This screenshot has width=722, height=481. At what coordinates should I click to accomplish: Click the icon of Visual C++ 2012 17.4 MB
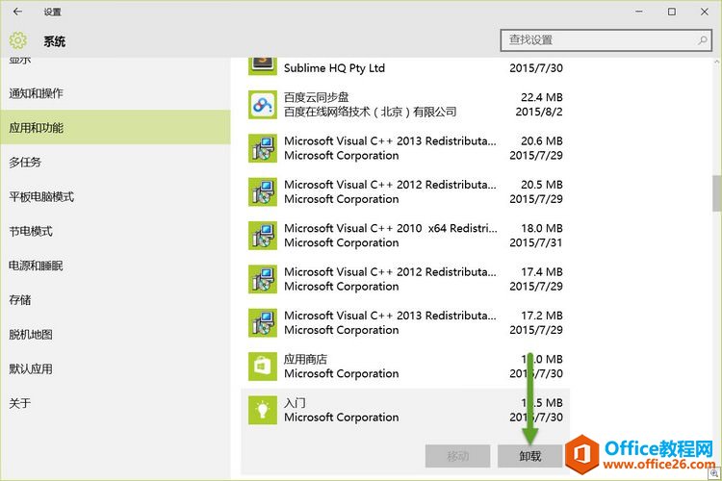(x=263, y=279)
